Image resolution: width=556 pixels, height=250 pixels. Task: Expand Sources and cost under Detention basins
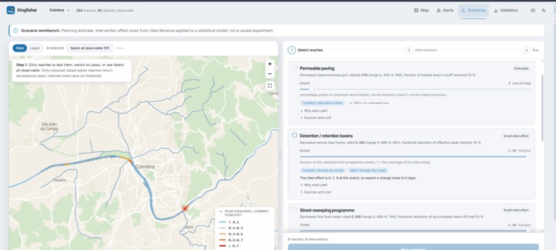(315, 192)
